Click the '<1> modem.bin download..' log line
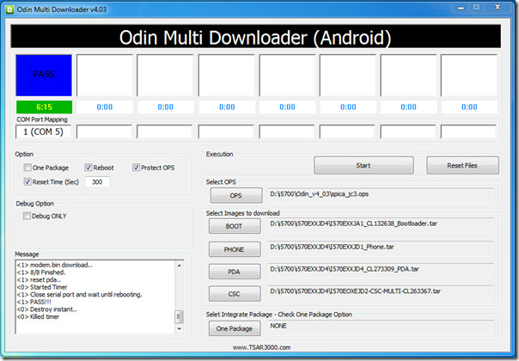Screen dimensions: 519x361 55,265
